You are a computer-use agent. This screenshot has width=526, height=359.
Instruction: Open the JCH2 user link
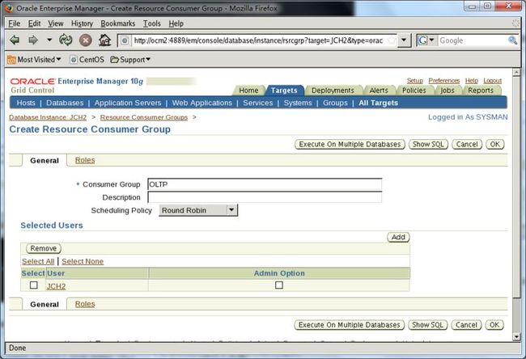pyautogui.click(x=56, y=286)
